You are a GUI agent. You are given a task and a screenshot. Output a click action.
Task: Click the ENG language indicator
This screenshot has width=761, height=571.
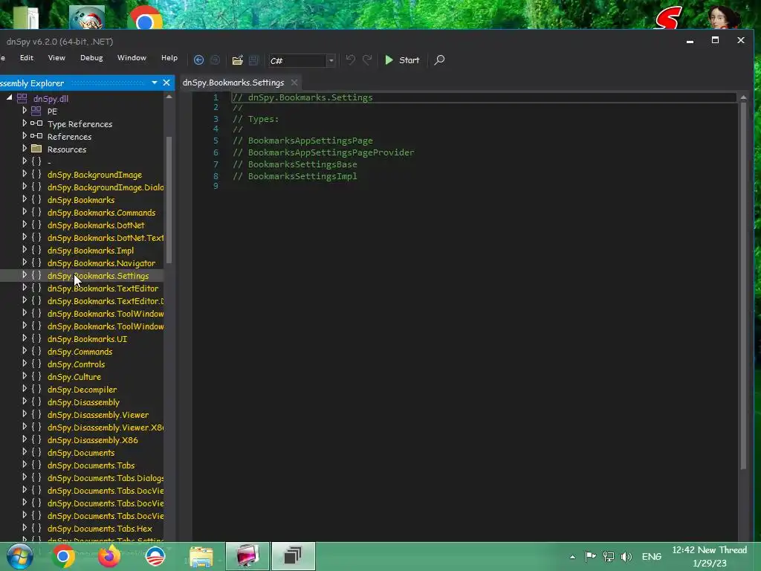(x=652, y=556)
